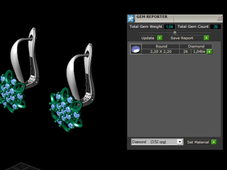Click the gem quantity cell '26'
This screenshot has height=170, width=227.
pos(185,51)
